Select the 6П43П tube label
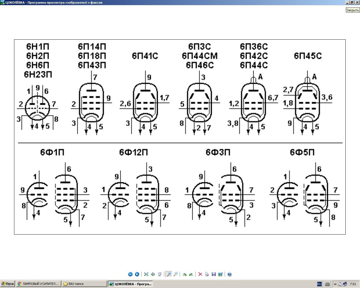 tap(92, 65)
